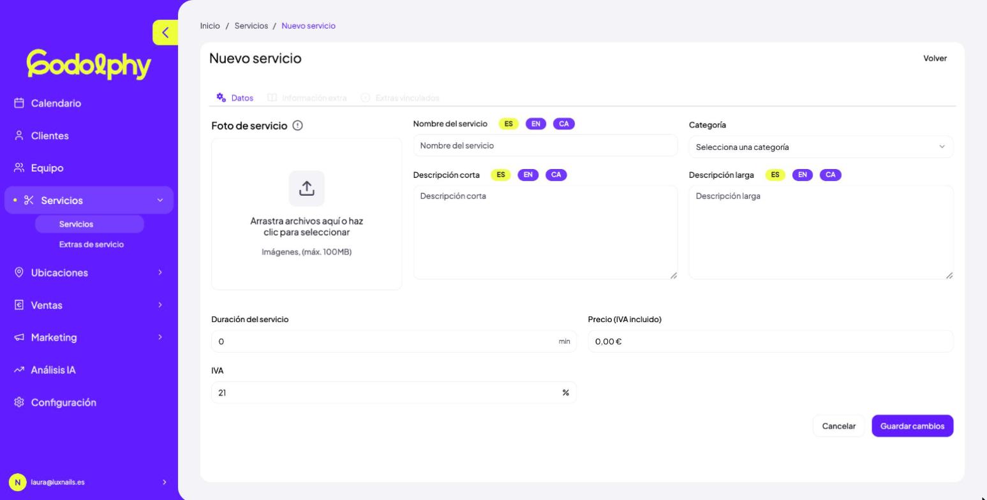Click the Calendario calendar icon
The height and width of the screenshot is (500, 987).
coord(19,103)
